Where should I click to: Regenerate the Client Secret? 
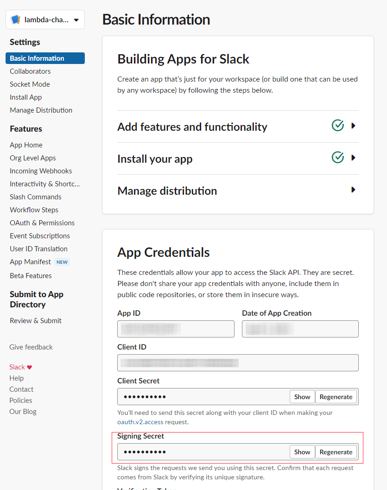coord(336,397)
